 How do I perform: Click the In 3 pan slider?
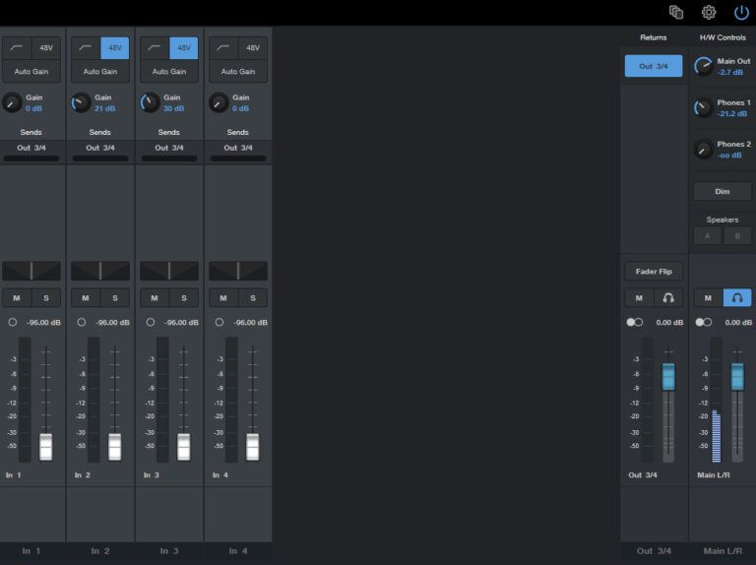pyautogui.click(x=169, y=271)
